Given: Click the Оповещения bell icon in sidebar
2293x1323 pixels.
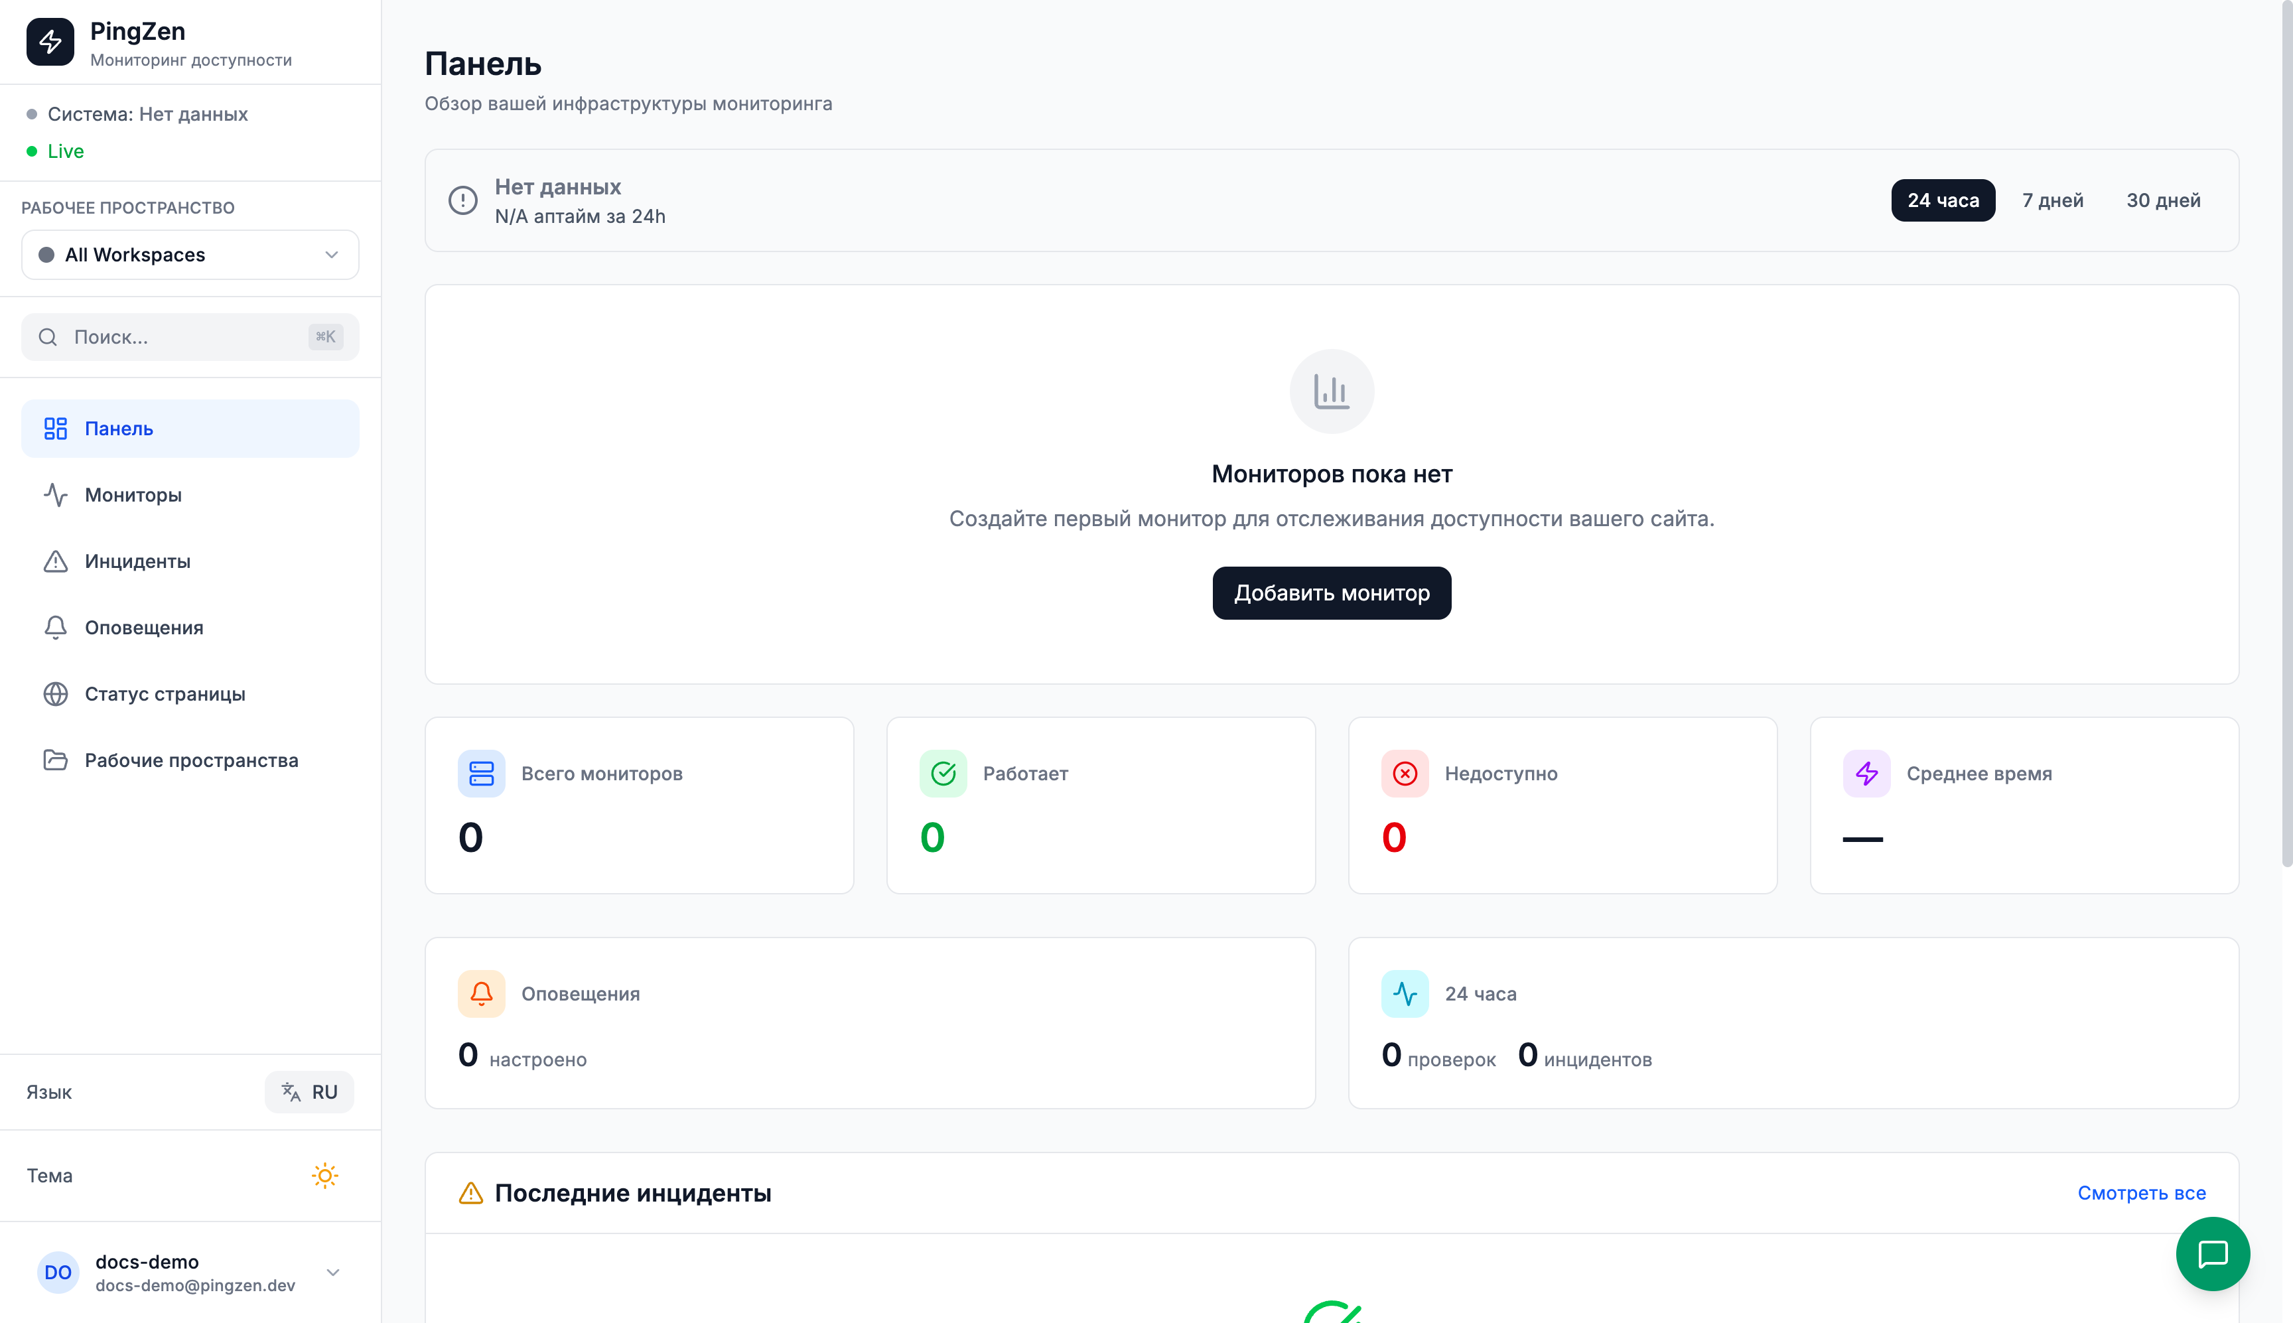Looking at the screenshot, I should (x=56, y=627).
